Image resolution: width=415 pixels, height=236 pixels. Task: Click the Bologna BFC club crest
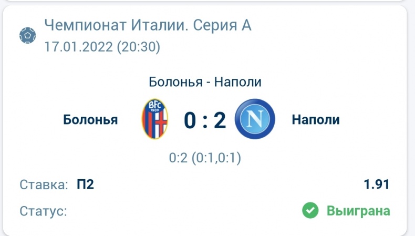pyautogui.click(x=155, y=119)
